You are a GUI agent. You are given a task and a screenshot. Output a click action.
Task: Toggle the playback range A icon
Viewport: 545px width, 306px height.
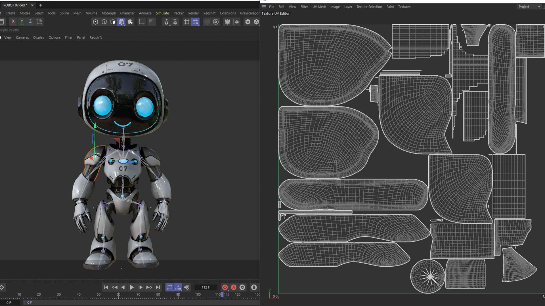click(178, 287)
